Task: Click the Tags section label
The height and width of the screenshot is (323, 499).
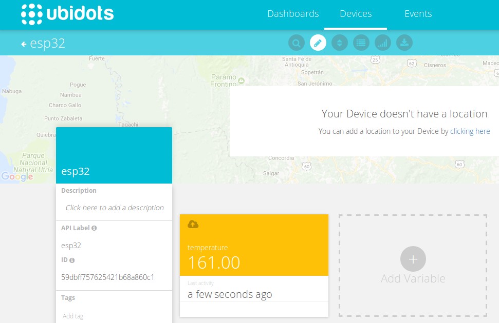Action: pyautogui.click(x=68, y=298)
